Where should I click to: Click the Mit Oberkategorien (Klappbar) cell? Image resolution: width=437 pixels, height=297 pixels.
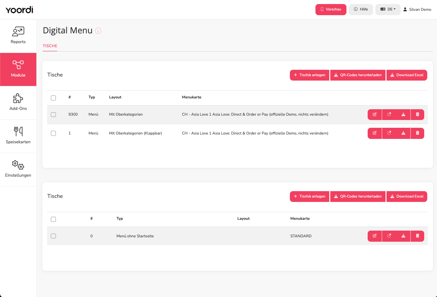[x=135, y=133]
